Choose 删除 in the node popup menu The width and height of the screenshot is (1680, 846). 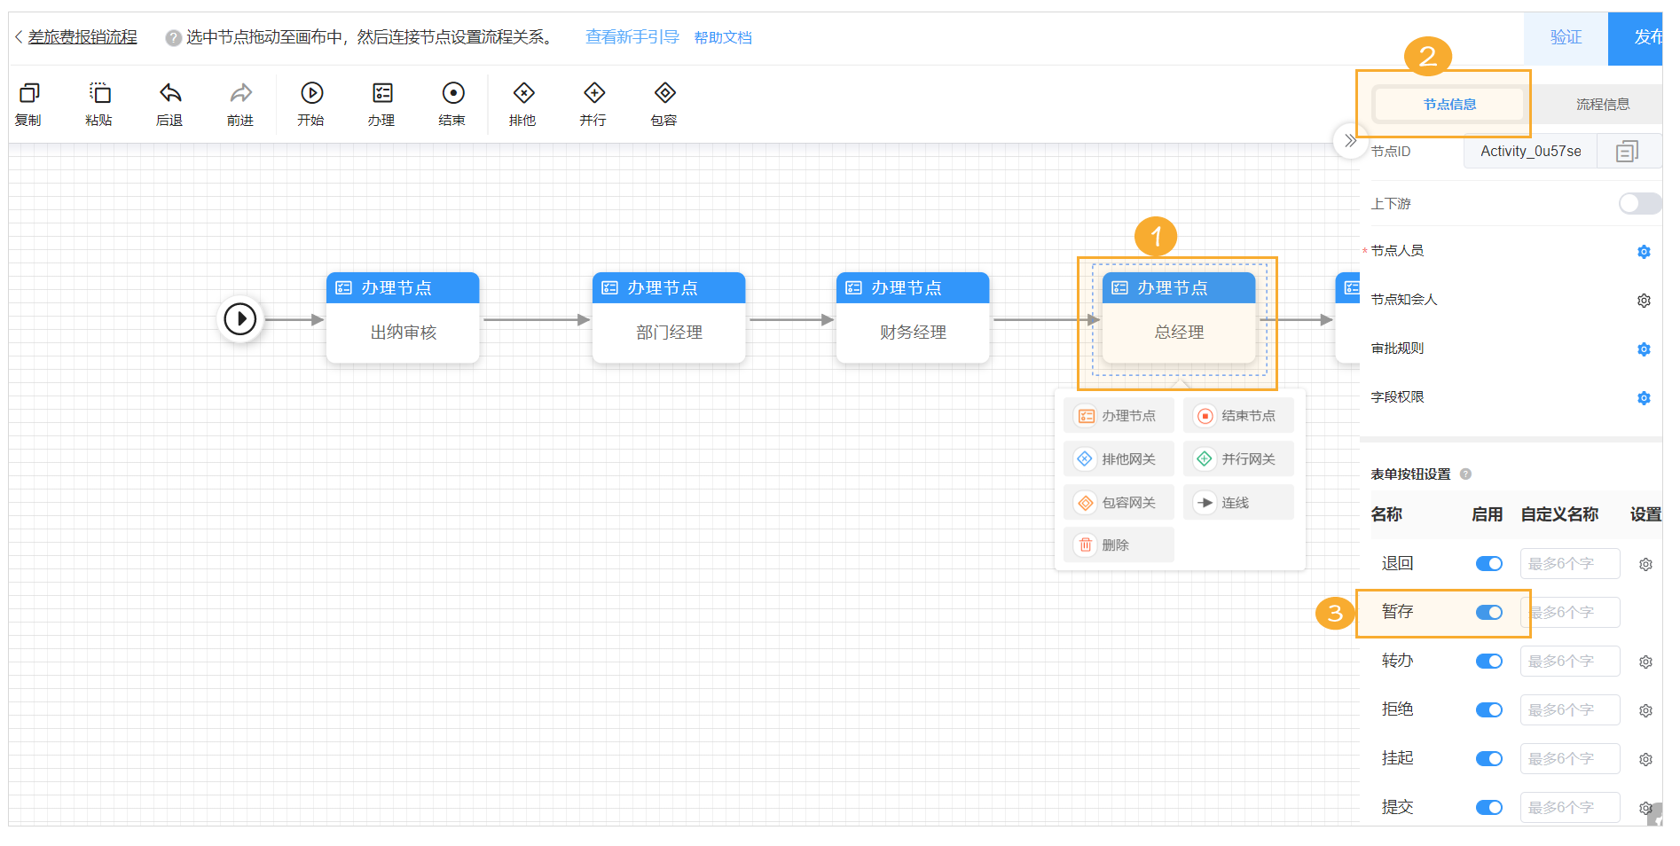pos(1118,545)
